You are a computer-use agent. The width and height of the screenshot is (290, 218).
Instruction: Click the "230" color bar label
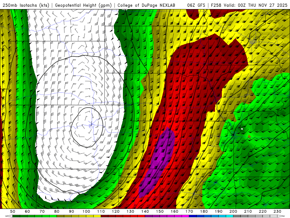point(277,211)
